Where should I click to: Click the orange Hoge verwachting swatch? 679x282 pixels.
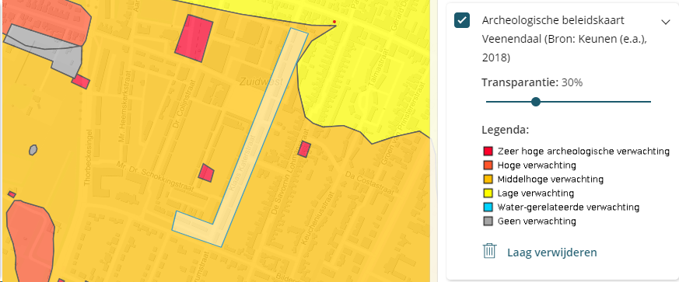pyautogui.click(x=488, y=165)
